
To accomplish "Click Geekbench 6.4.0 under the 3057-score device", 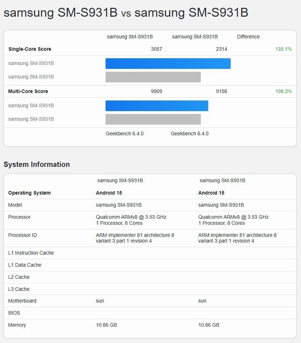I will [125, 134].
